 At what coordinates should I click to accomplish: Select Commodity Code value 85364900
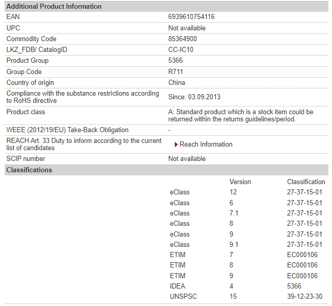[x=182, y=39]
